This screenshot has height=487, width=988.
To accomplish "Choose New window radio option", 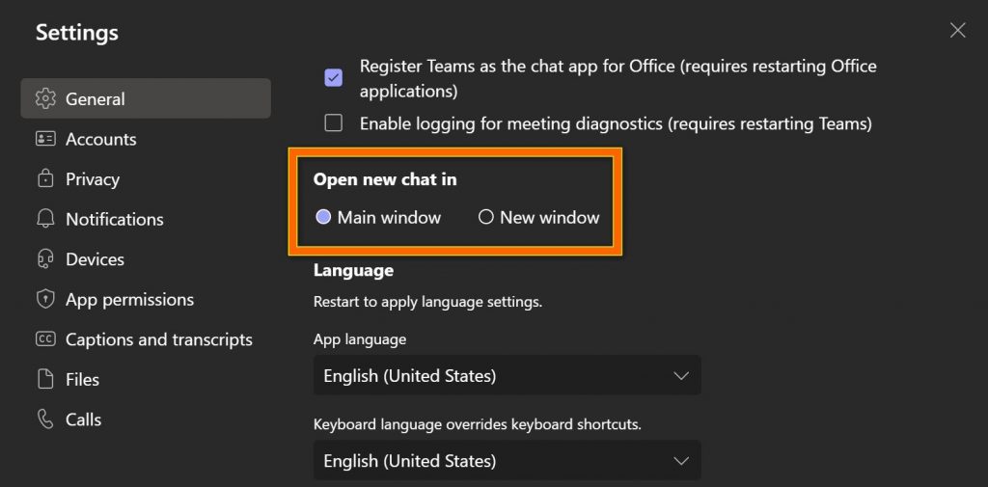I will (x=486, y=218).
